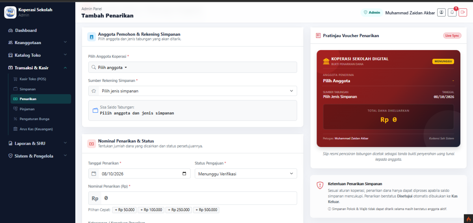Click the Sistem & Pengelola shield icon
473x223 pixels.
click(x=11, y=156)
